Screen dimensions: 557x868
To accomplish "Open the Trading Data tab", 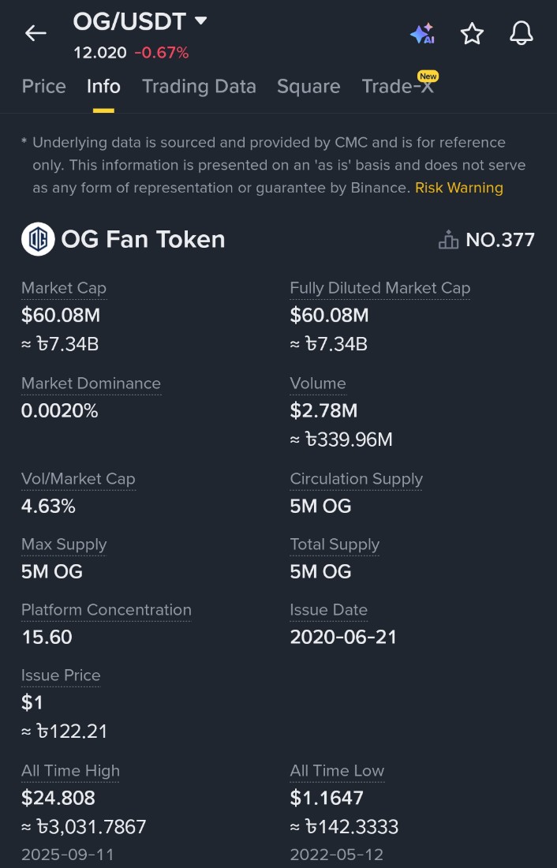I will (x=199, y=86).
